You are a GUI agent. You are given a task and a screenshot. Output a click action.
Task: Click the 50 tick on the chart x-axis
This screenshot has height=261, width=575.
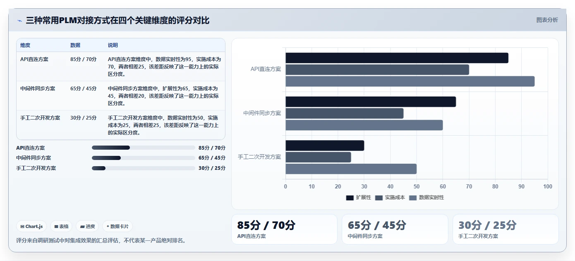click(x=417, y=187)
